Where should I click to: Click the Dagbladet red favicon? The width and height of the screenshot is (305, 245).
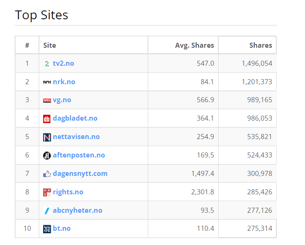[47, 119]
